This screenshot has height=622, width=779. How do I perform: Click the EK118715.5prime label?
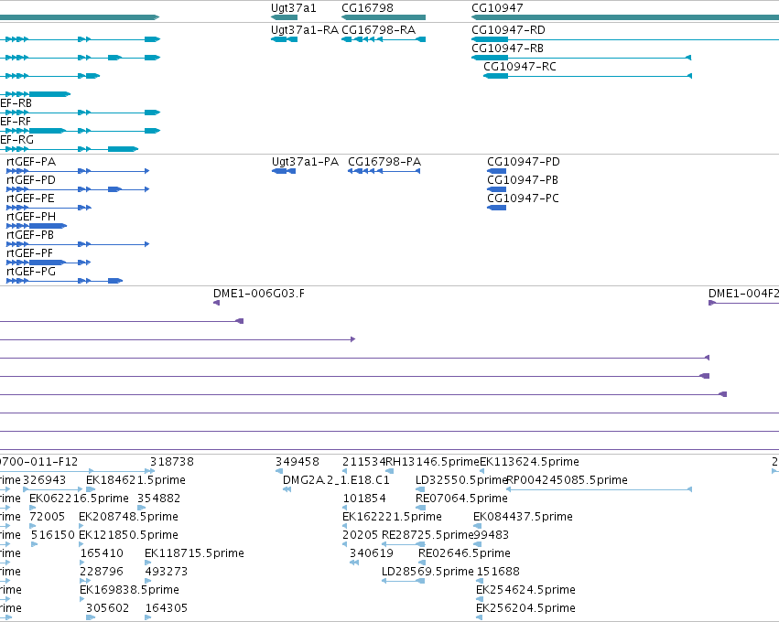194,553
